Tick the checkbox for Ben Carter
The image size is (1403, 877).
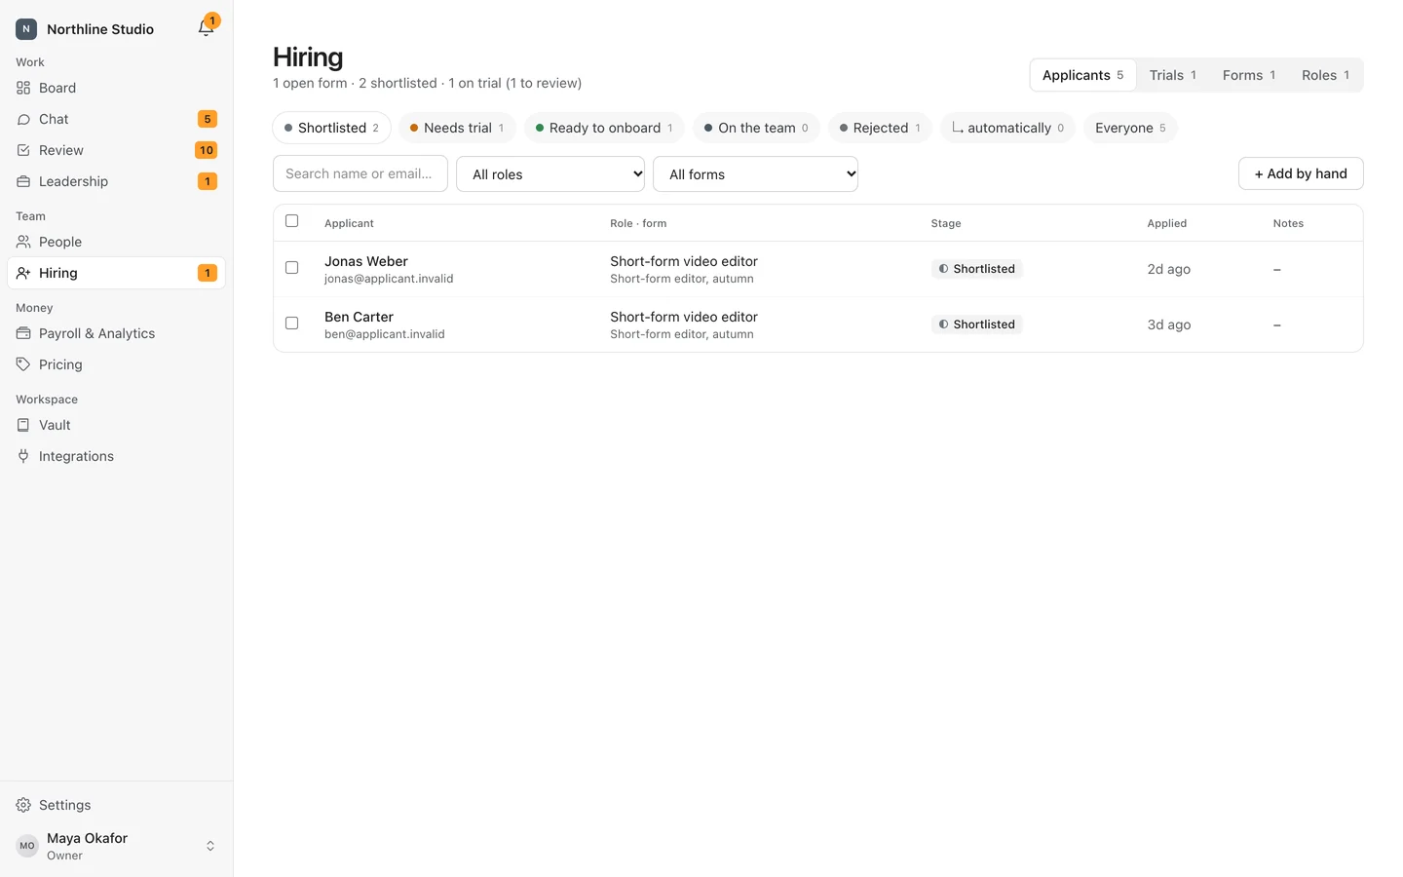[x=291, y=323]
